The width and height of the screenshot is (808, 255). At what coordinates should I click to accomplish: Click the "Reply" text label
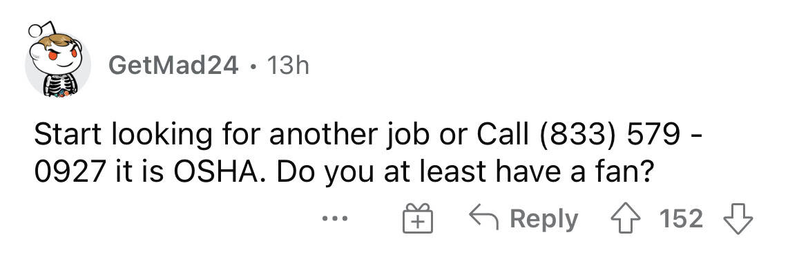click(x=544, y=220)
